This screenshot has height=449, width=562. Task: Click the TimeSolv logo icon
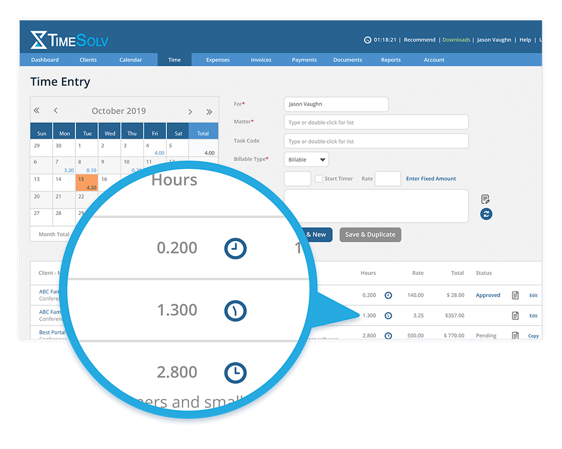(x=38, y=40)
